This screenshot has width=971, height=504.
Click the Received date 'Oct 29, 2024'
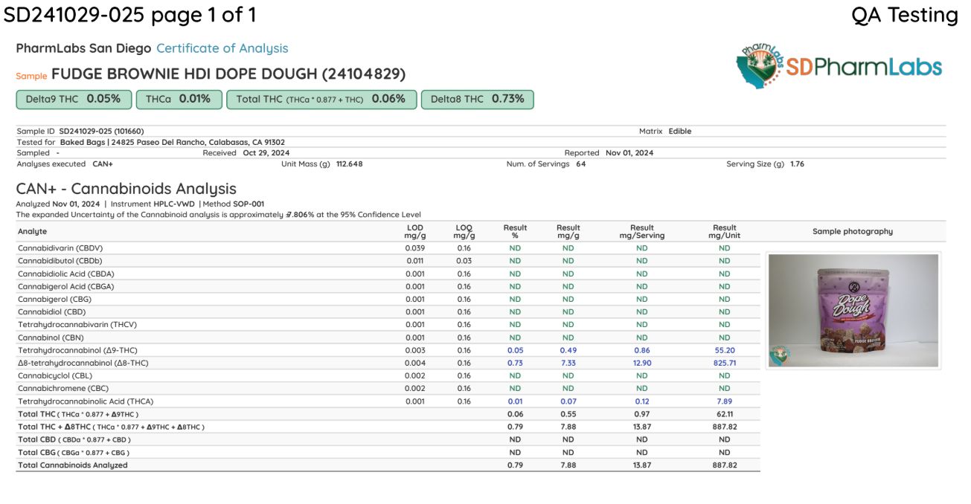click(x=266, y=153)
